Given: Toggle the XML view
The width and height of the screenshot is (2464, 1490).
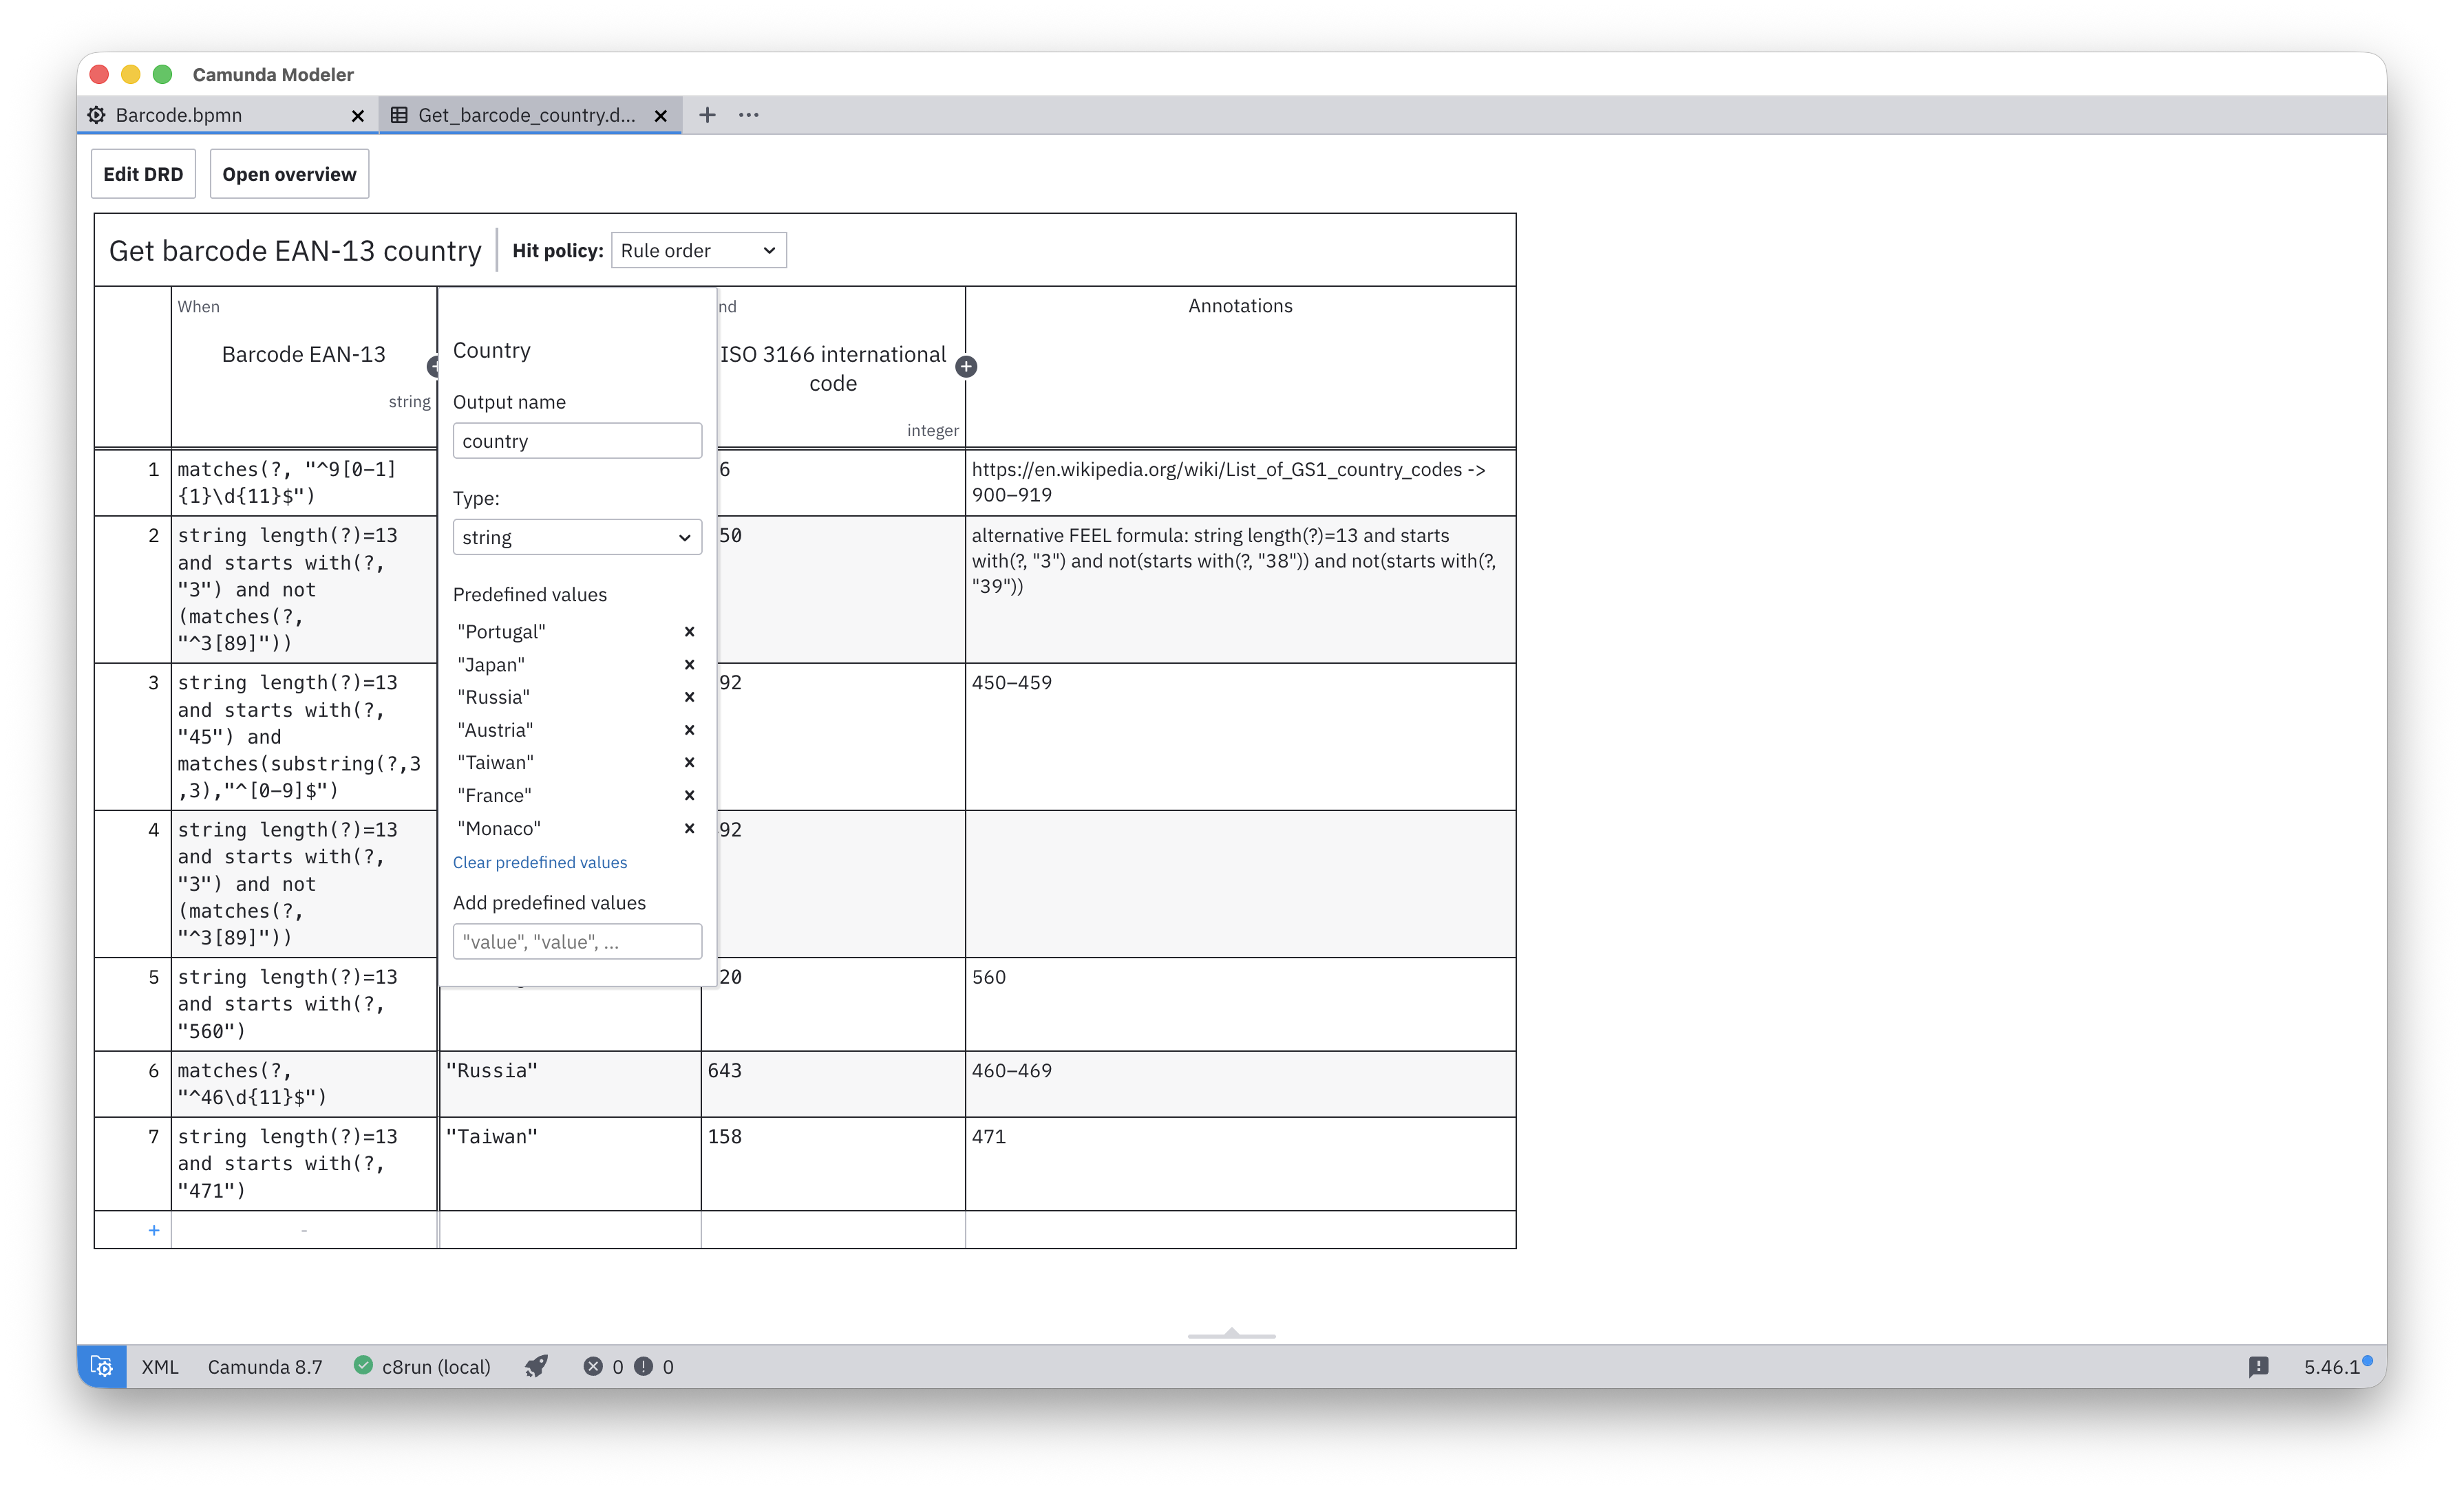Looking at the screenshot, I should [160, 1366].
